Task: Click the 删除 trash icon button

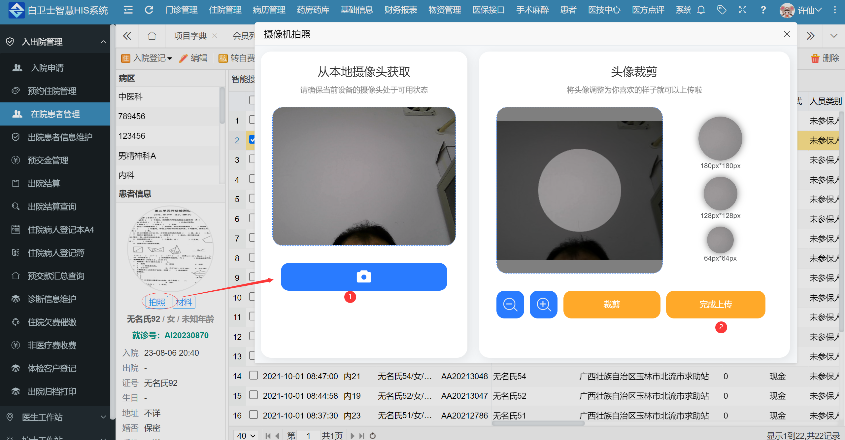Action: tap(825, 58)
